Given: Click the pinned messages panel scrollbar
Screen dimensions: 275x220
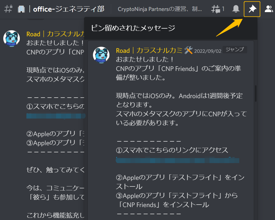Looking at the screenshot, I should click(x=256, y=93).
